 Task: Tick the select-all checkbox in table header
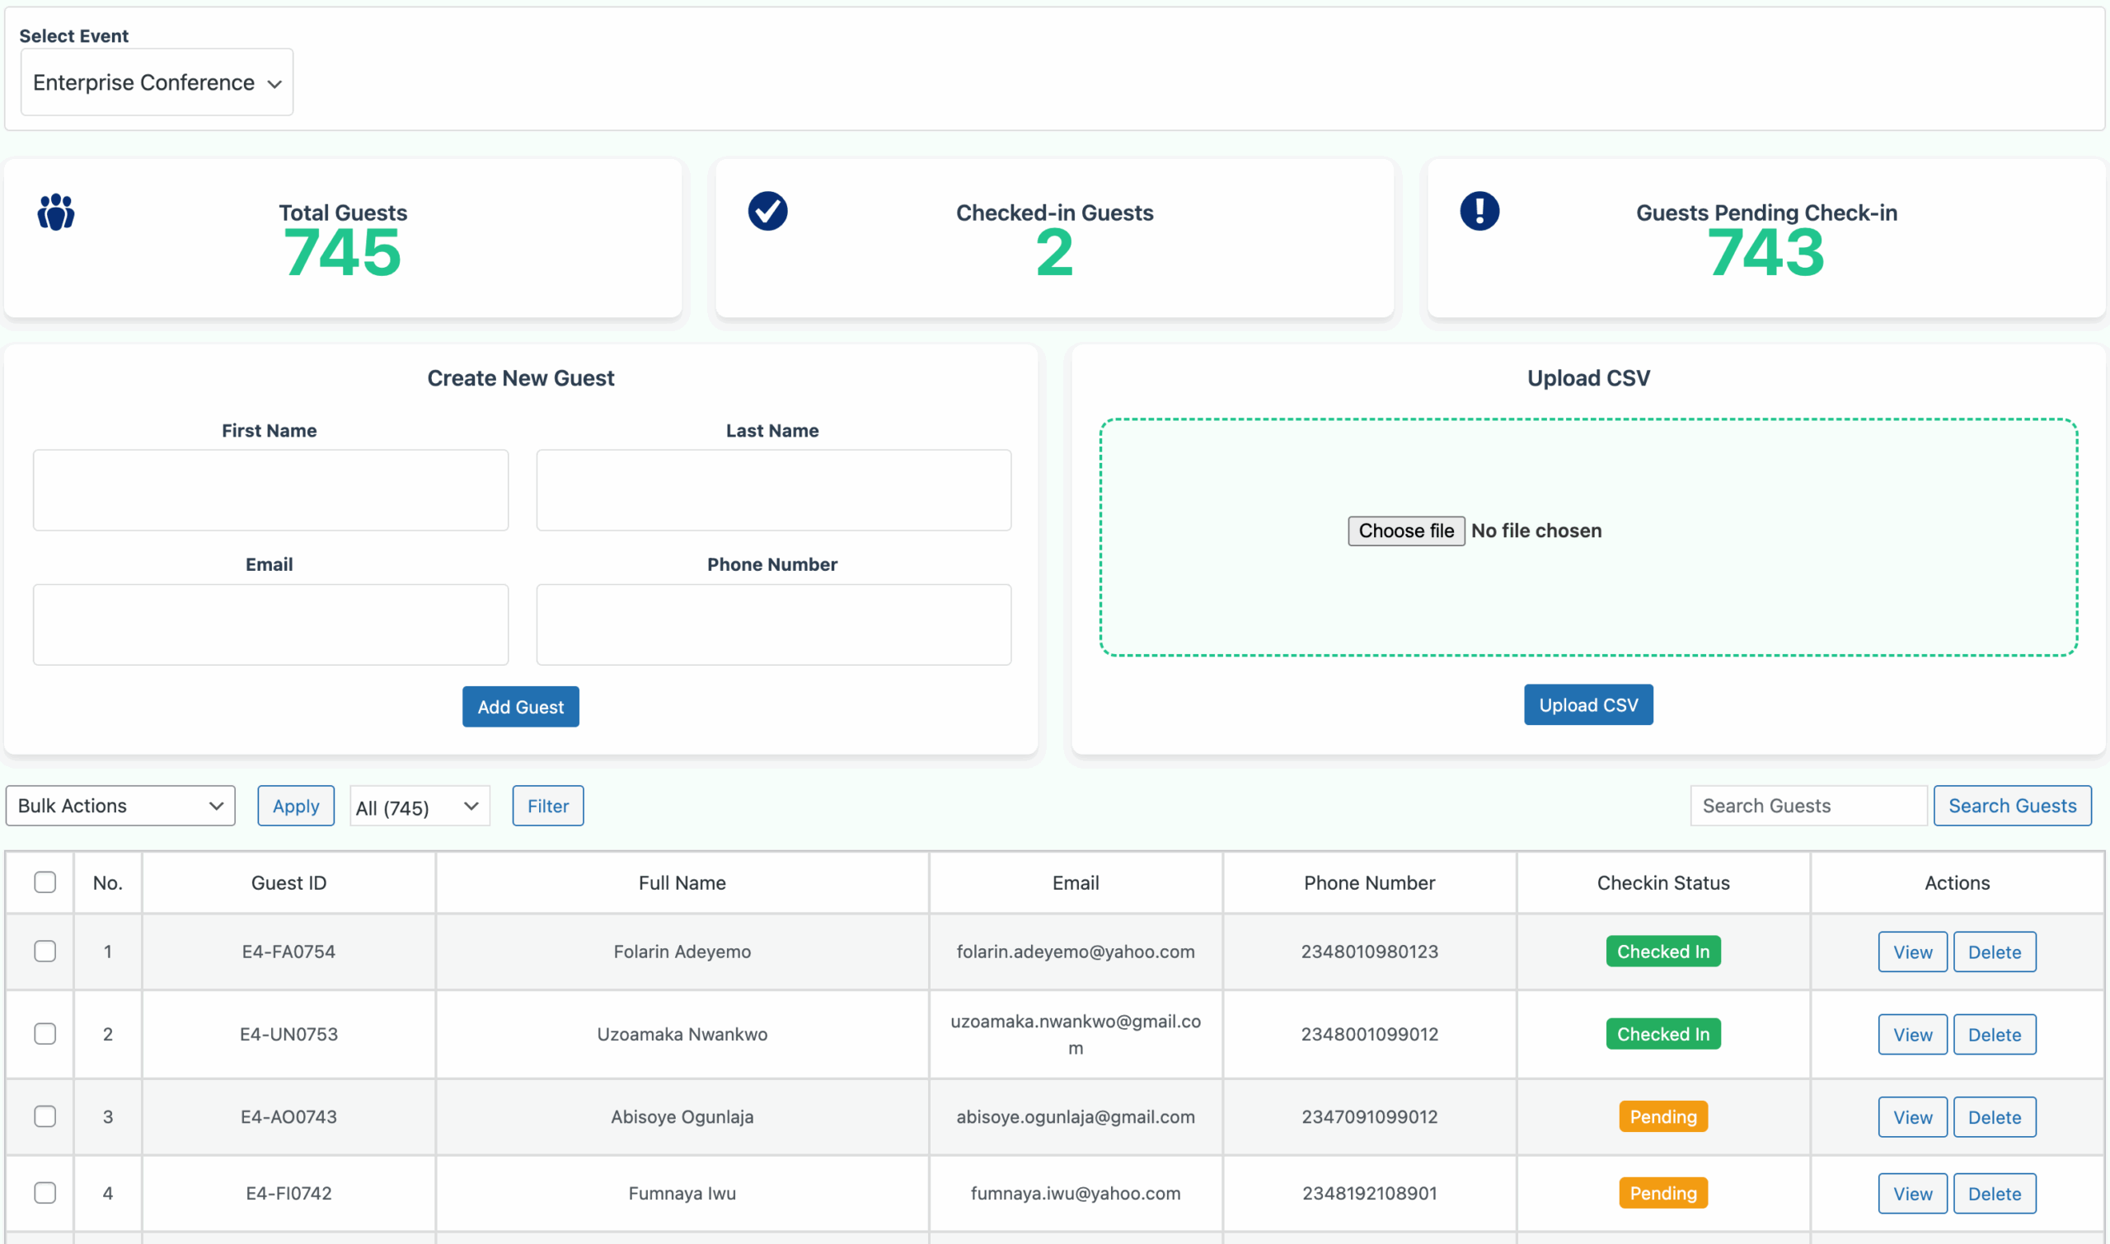(45, 882)
